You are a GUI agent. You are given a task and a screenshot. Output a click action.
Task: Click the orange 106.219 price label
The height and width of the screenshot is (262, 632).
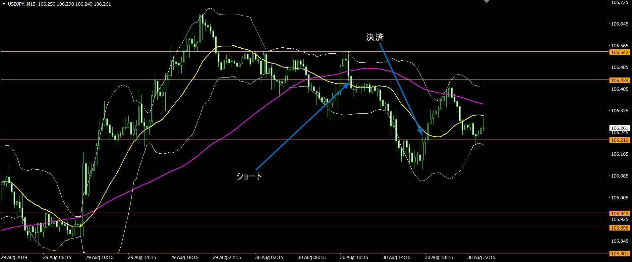point(619,140)
